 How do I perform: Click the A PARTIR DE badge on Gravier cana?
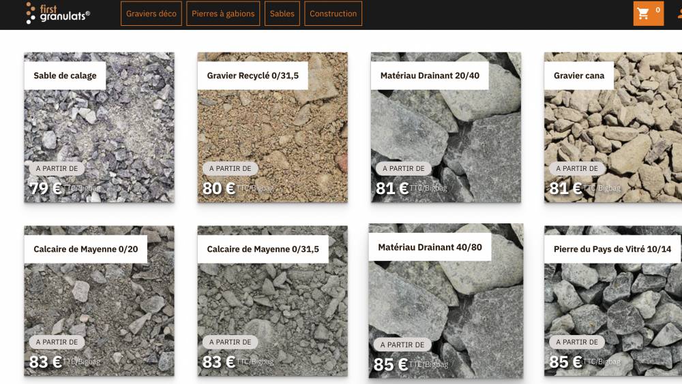point(577,169)
